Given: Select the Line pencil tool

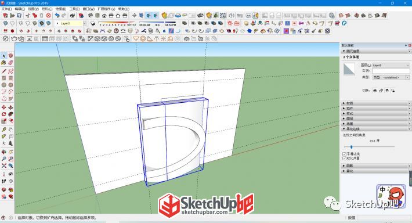Looking at the screenshot, I should tap(3, 71).
